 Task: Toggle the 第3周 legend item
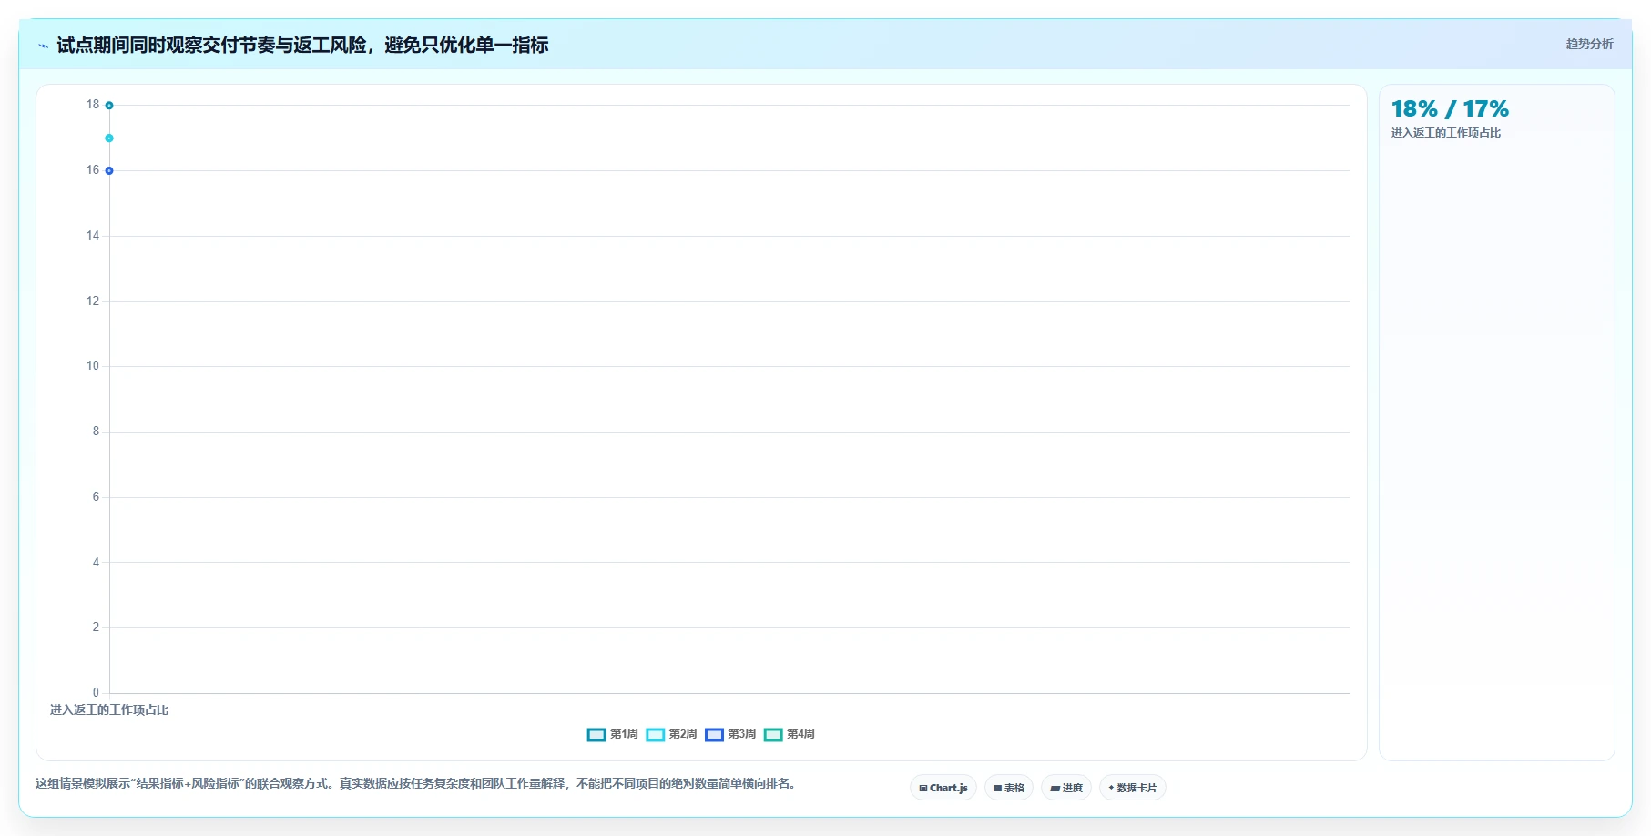pyautogui.click(x=731, y=734)
